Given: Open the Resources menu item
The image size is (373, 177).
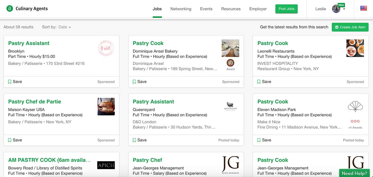Looking at the screenshot, I should [x=231, y=9].
